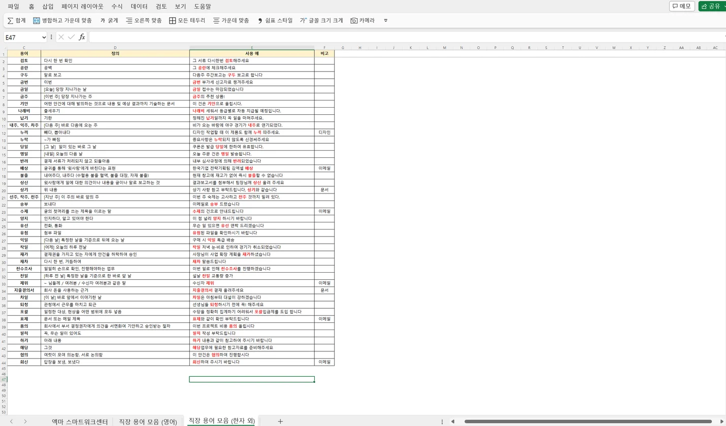Click the formula bar options dots
The width and height of the screenshot is (726, 426).
point(51,37)
